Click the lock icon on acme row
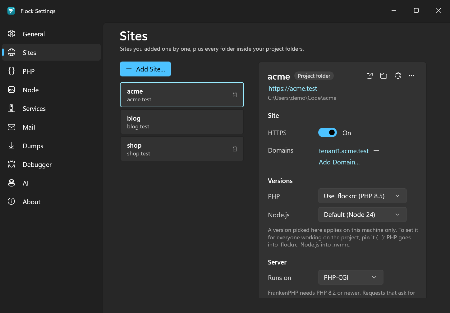 pos(235,94)
